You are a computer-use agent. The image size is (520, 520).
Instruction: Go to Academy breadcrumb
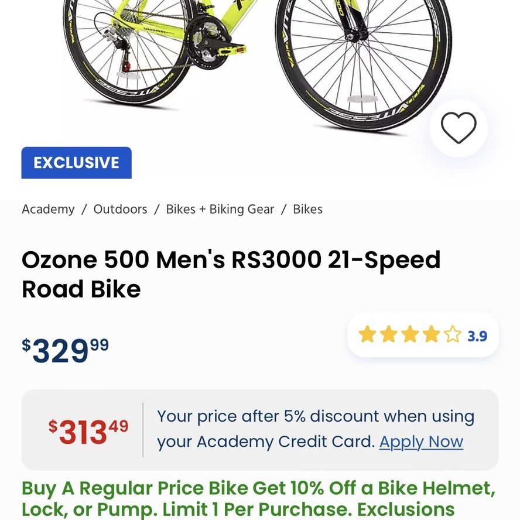click(x=48, y=209)
